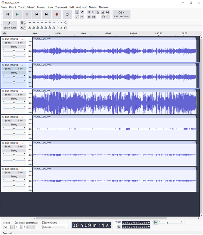Skip to start of project
This screenshot has width=203, height=235.
point(37,14)
